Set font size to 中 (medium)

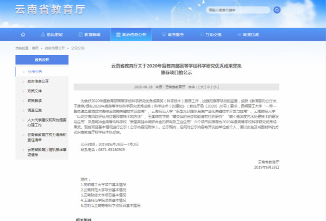coord(208,87)
